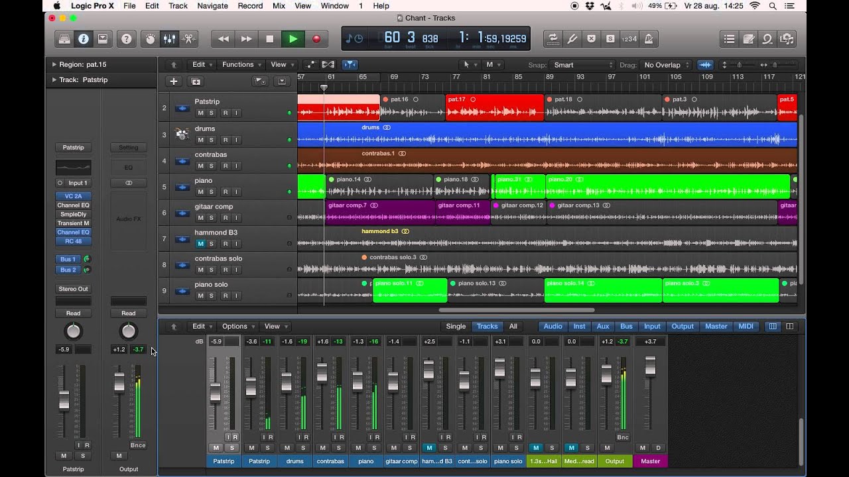Solo the drums track in track header
The height and width of the screenshot is (477, 849).
tap(212, 140)
